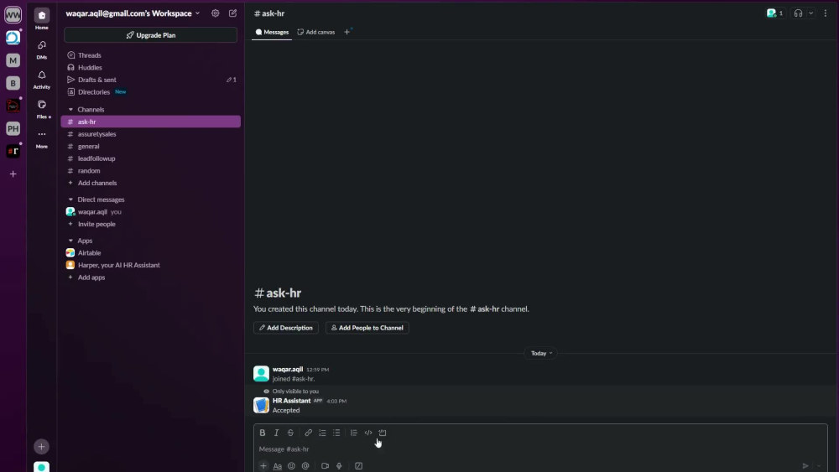This screenshot has width=839, height=472.
Task: Switch to the M workspace
Action: (x=13, y=60)
